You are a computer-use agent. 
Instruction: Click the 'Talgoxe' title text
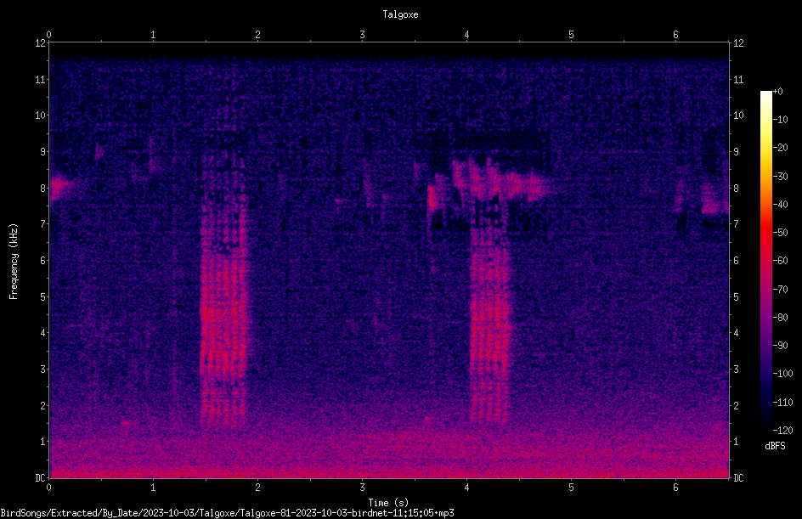[x=400, y=14]
